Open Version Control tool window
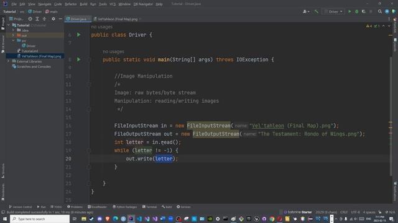The height and width of the screenshot is (223, 398). pyautogui.click(x=21, y=207)
